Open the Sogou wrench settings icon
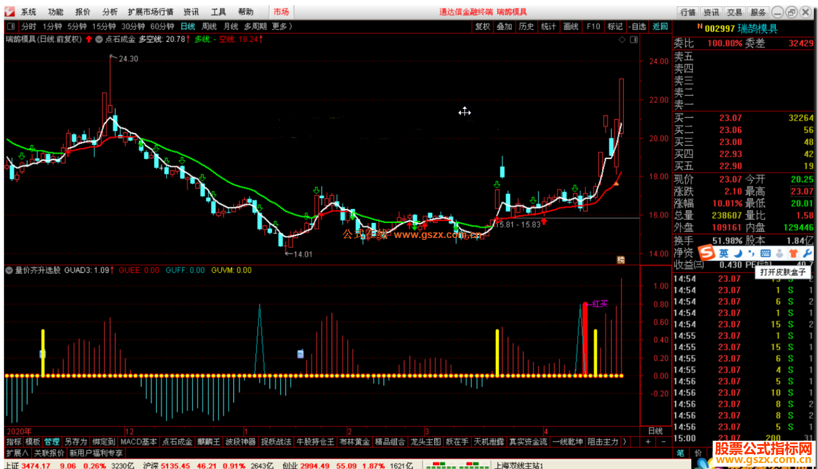Screen dimensions: 818x469 [x=807, y=253]
